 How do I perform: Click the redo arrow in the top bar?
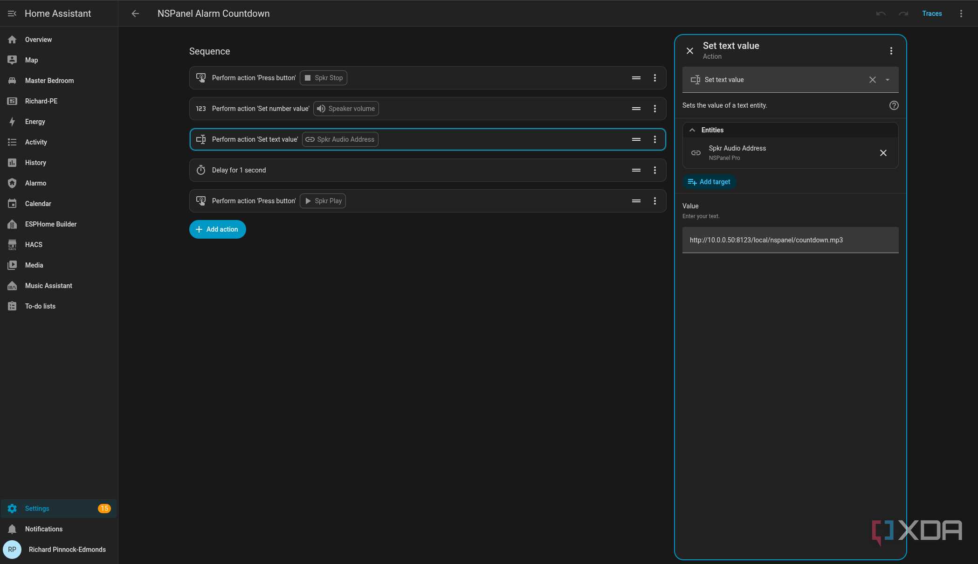[x=903, y=14]
